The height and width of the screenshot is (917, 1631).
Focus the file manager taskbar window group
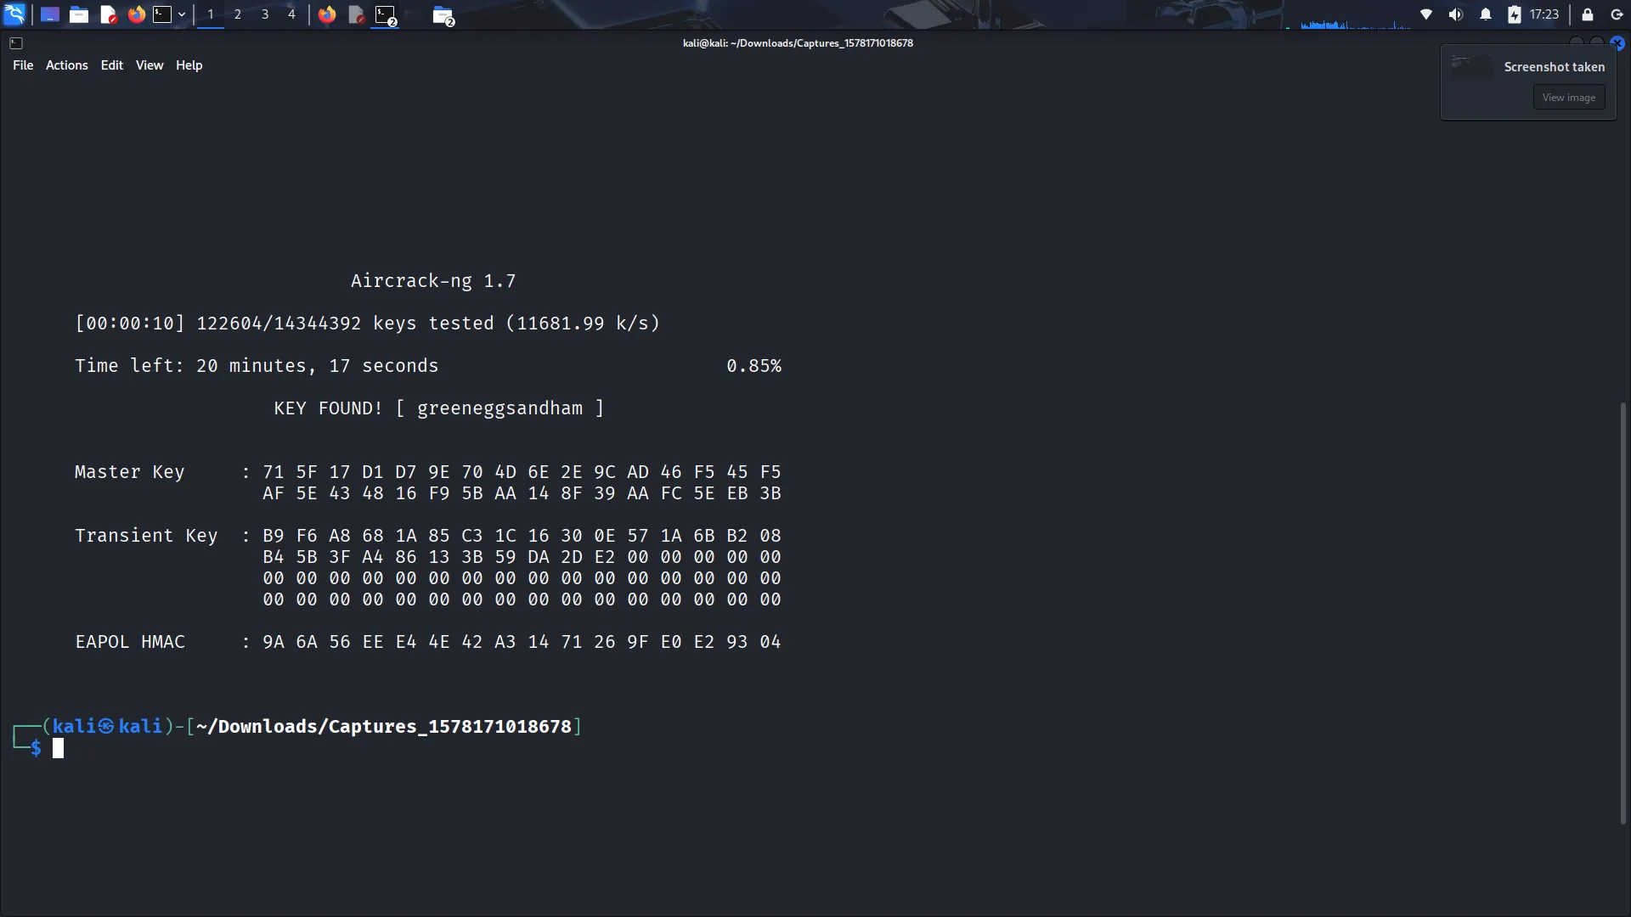(443, 15)
